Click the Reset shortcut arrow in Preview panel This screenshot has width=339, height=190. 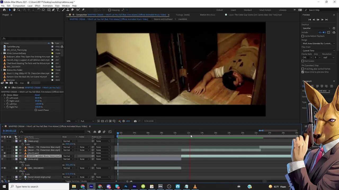click(334, 28)
